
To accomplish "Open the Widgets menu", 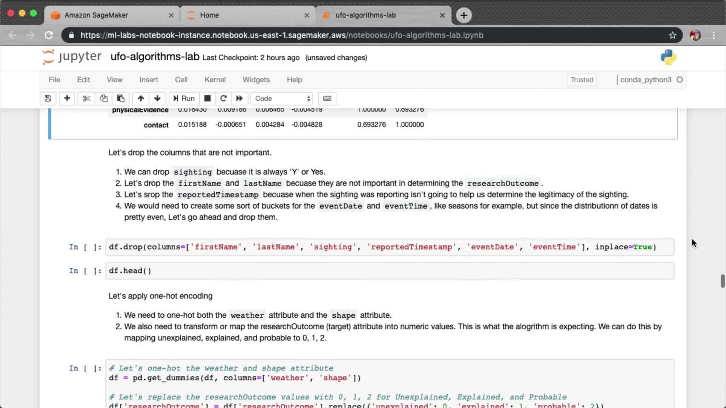I will pyautogui.click(x=256, y=80).
